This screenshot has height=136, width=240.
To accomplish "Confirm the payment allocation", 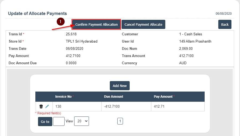I will point(96,24).
